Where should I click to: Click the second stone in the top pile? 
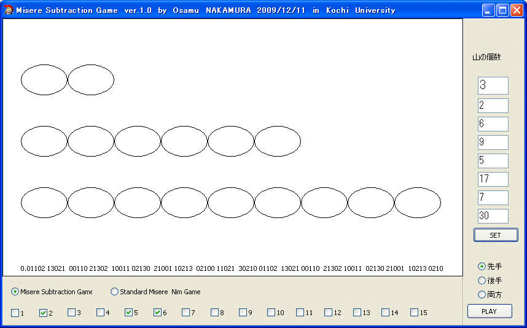(91, 80)
